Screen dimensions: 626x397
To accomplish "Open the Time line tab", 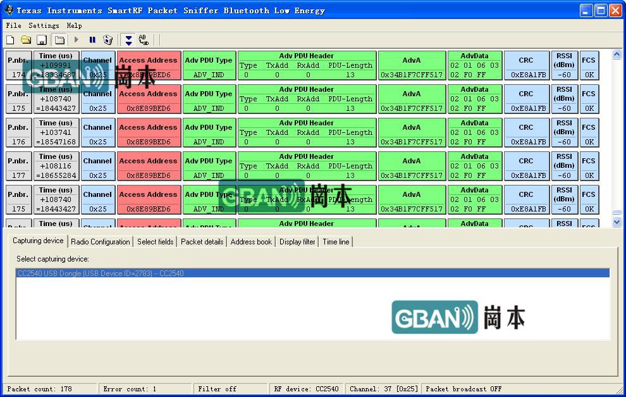I will (336, 242).
